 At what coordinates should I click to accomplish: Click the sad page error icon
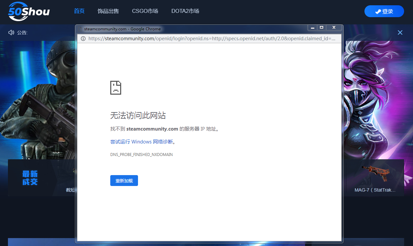tap(116, 87)
